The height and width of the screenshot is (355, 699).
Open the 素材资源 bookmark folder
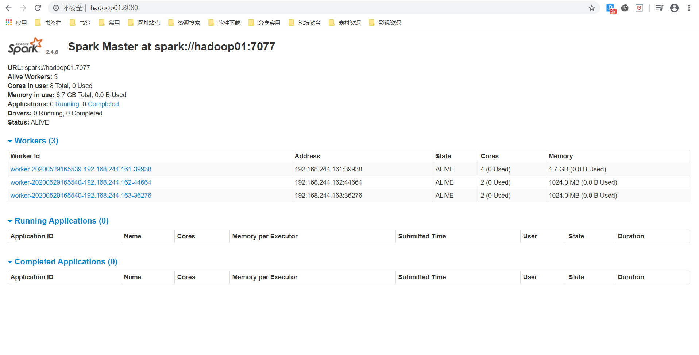tap(345, 23)
